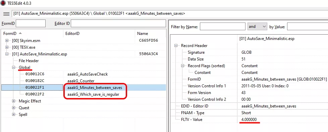This screenshot has width=328, height=132.
Task: Click the 5506A3C4 CRC value
Action: pyautogui.click(x=148, y=54)
